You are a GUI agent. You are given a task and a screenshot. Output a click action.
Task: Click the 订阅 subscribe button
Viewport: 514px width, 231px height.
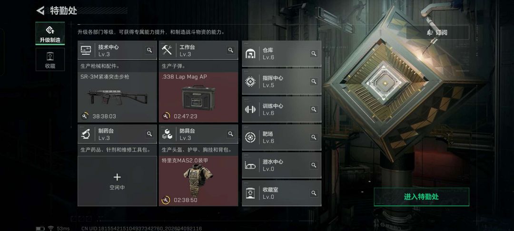tap(438, 32)
